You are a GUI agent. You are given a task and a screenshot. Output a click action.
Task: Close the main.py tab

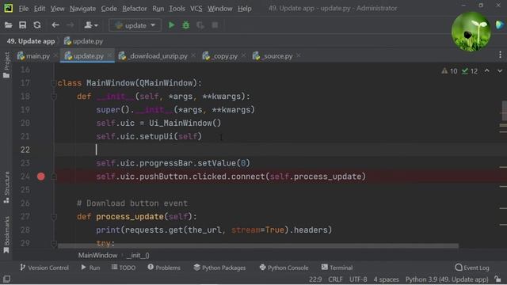[55, 56]
